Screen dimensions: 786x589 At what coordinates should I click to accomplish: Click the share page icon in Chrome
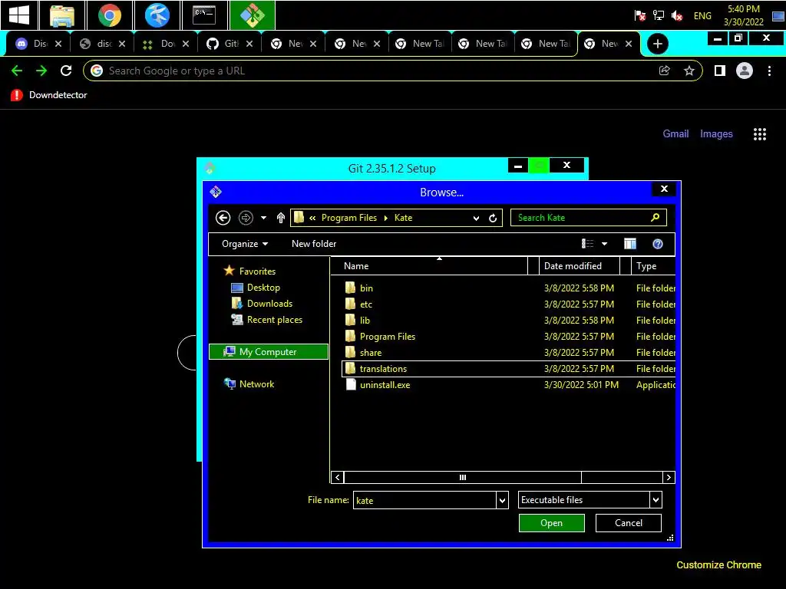pyautogui.click(x=664, y=71)
